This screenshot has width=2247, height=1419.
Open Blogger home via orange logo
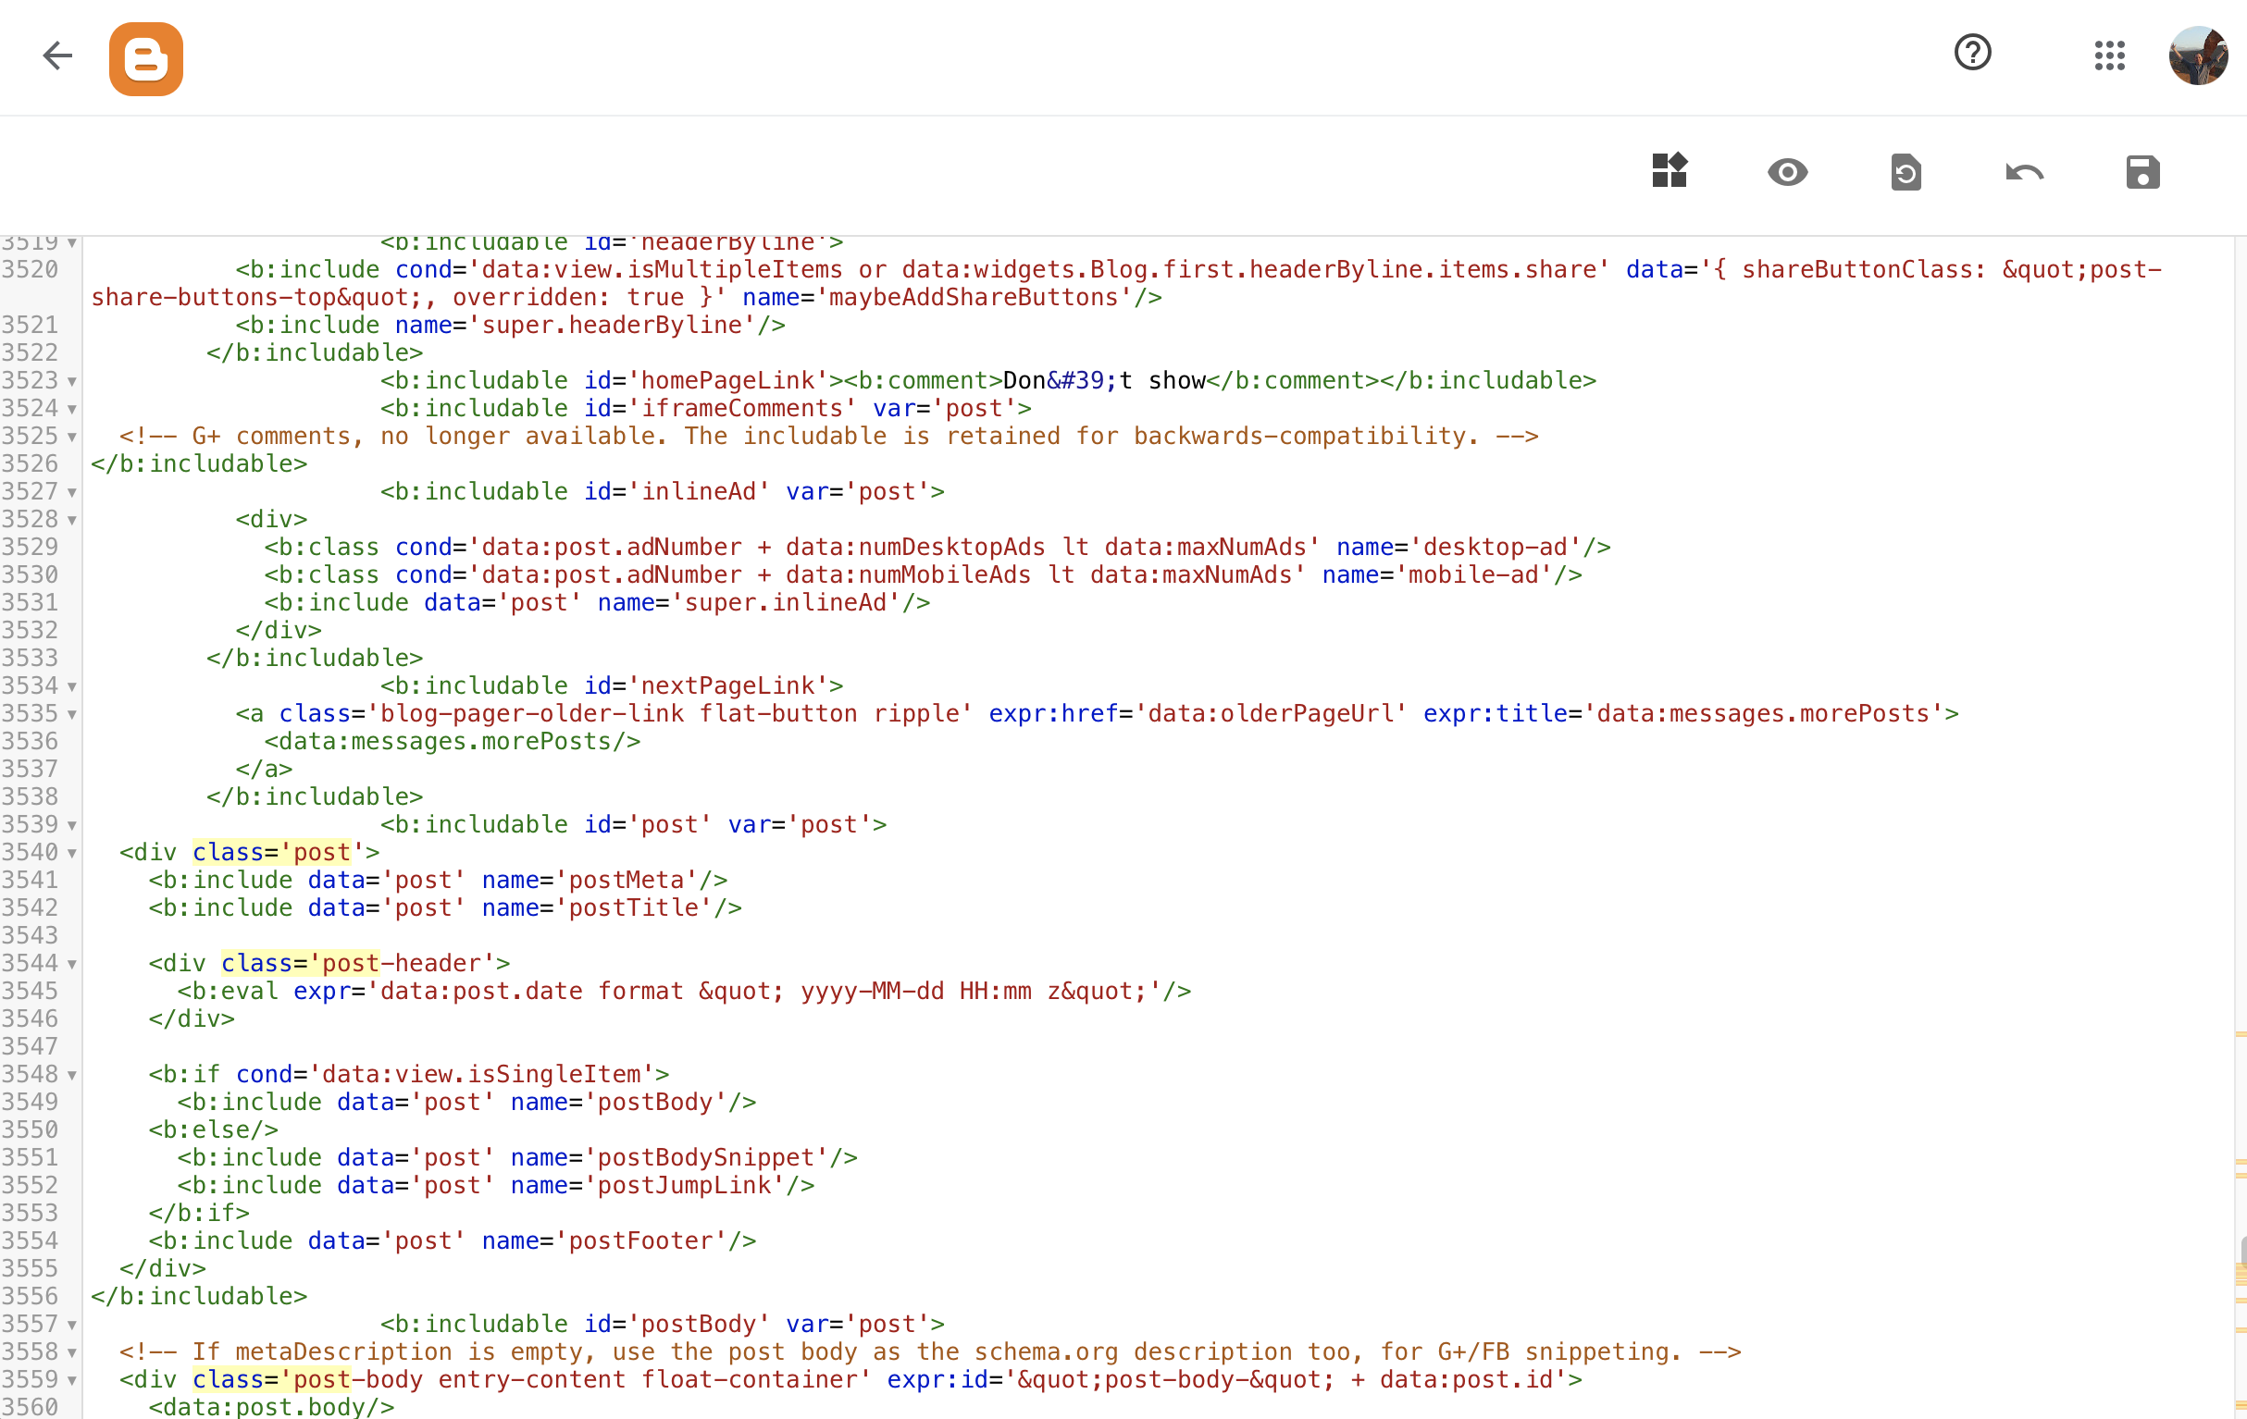[x=145, y=59]
